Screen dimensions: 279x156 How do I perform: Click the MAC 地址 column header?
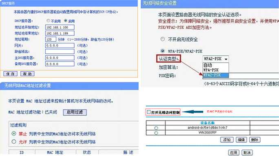coord(55,152)
